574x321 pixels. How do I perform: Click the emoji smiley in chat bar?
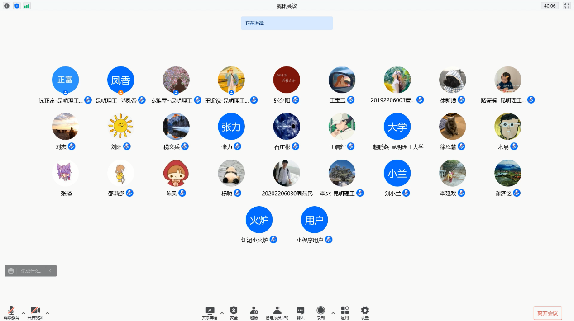[x=11, y=271]
